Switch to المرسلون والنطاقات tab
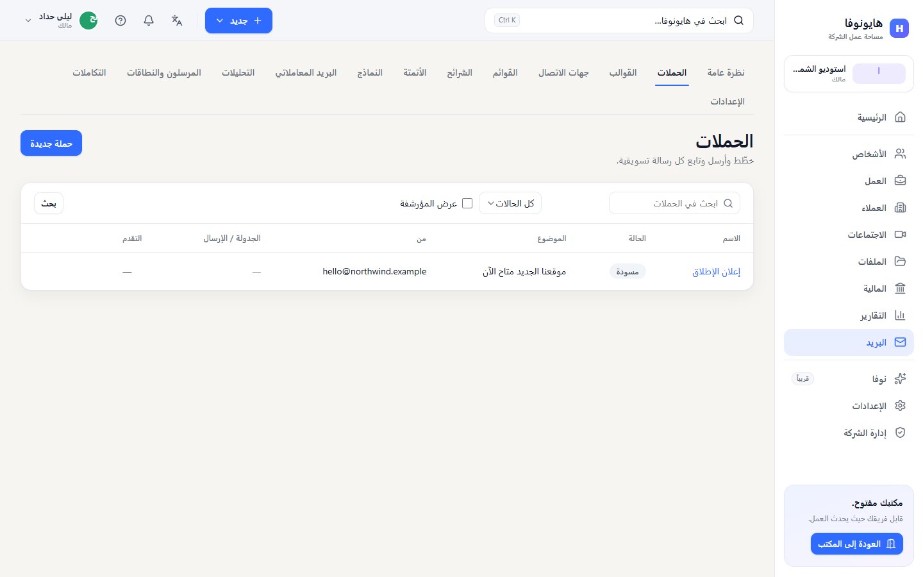Screen dimensions: 923x577 point(164,72)
